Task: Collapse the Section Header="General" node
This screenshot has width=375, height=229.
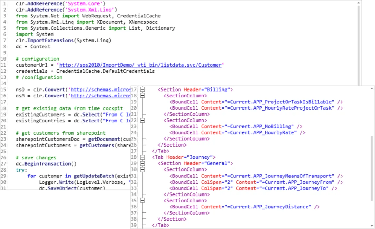Action: (x=143, y=163)
